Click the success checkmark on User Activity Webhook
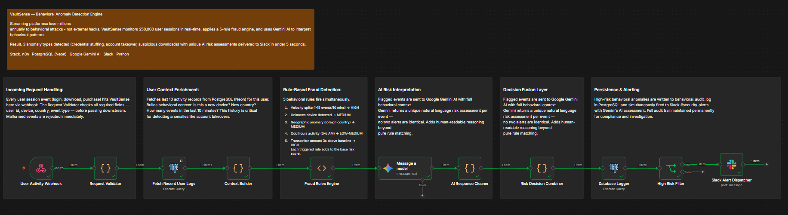The width and height of the screenshot is (788, 215). click(49, 176)
